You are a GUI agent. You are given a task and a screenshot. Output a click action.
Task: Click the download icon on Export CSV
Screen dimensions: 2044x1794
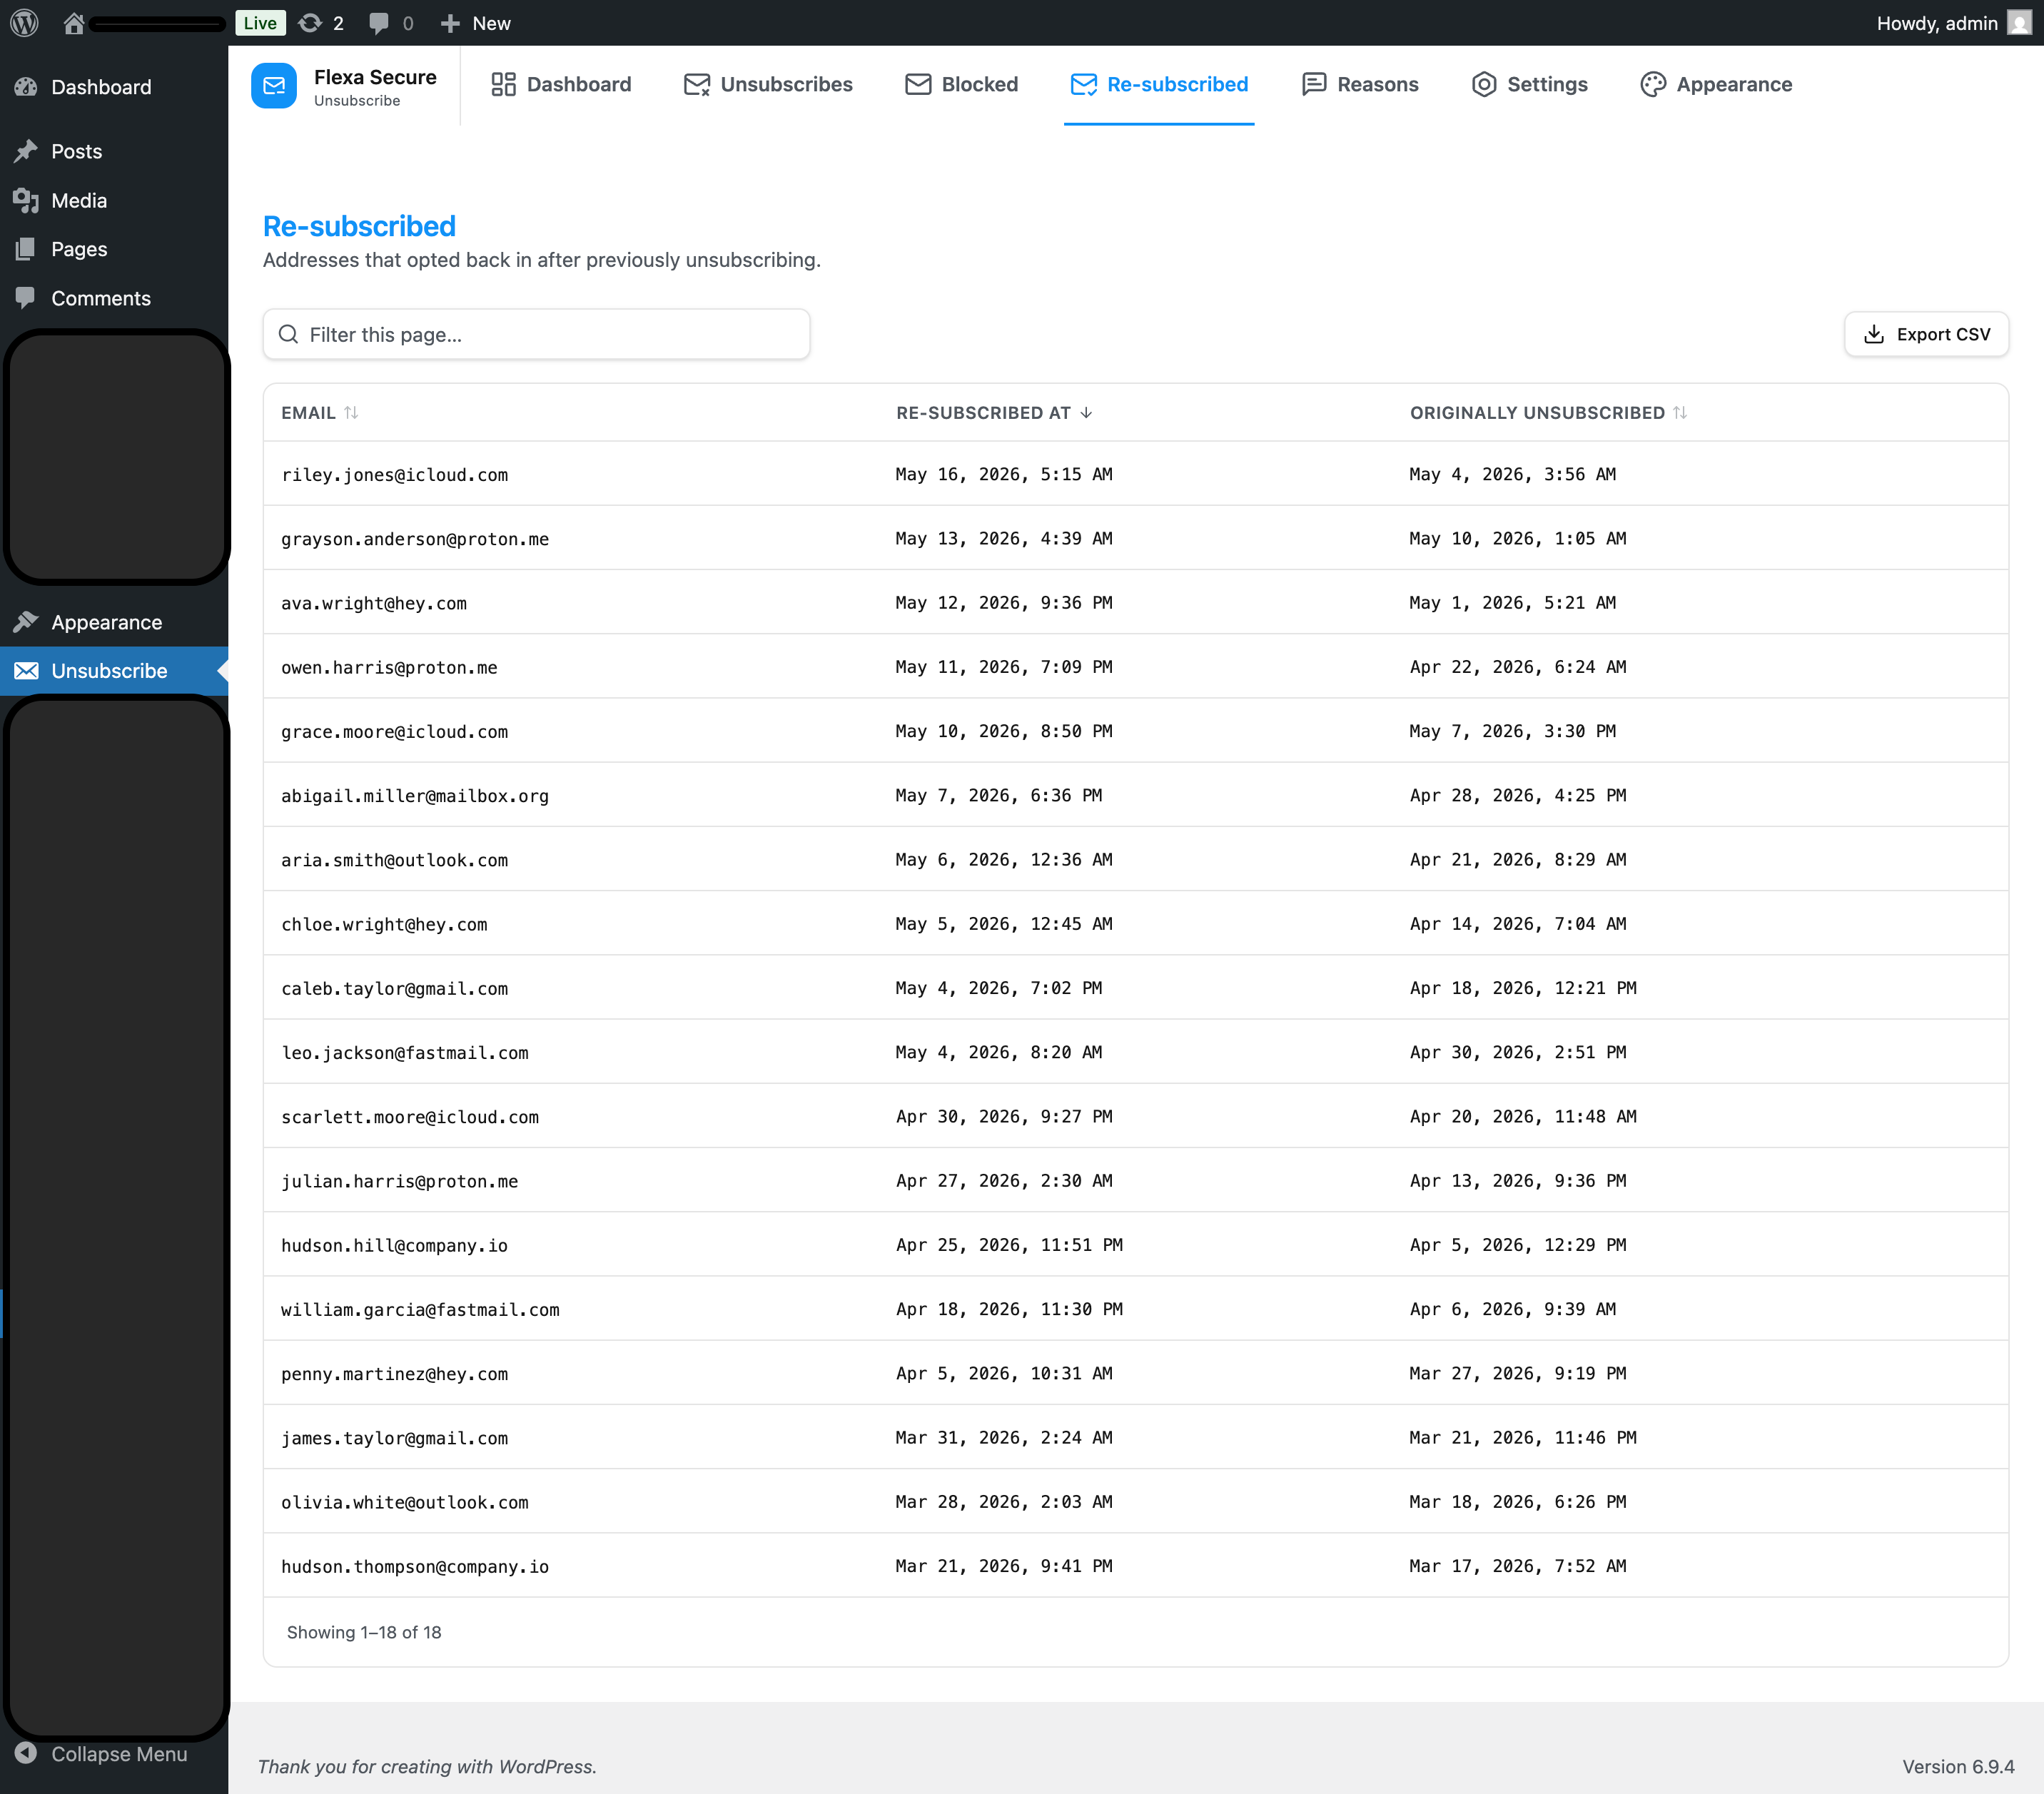point(1874,334)
